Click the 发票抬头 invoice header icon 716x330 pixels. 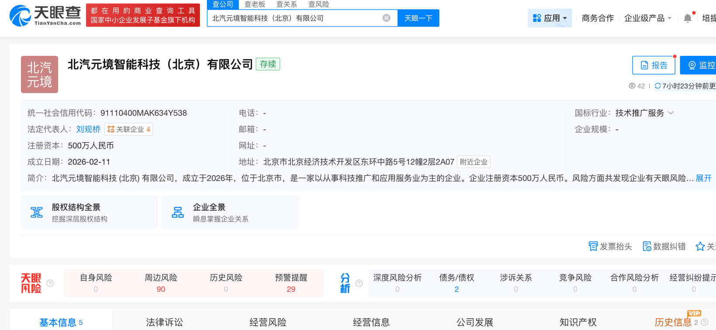pyautogui.click(x=593, y=247)
